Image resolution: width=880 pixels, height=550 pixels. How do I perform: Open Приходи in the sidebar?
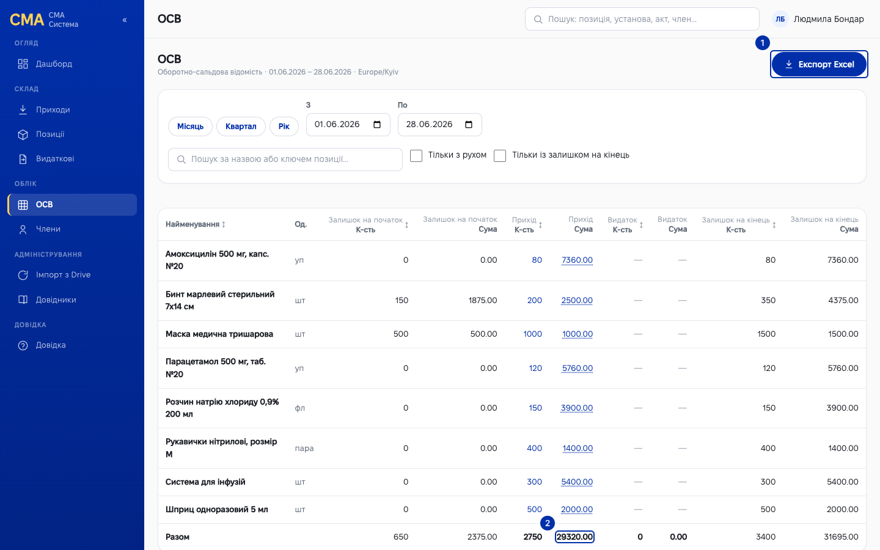pos(72,109)
